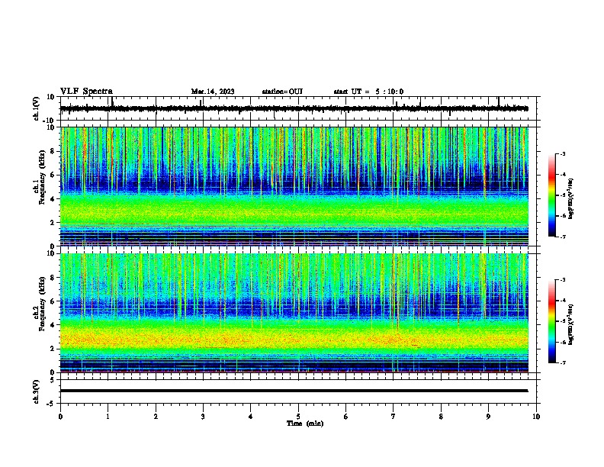Click the ch.2 'Frequency (kHz)' axis label
Viewport: 604px width, 467px height.
(x=42, y=304)
